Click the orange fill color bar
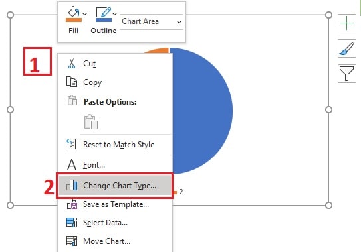Image resolution: width=361 pixels, height=252 pixels. pos(74,20)
